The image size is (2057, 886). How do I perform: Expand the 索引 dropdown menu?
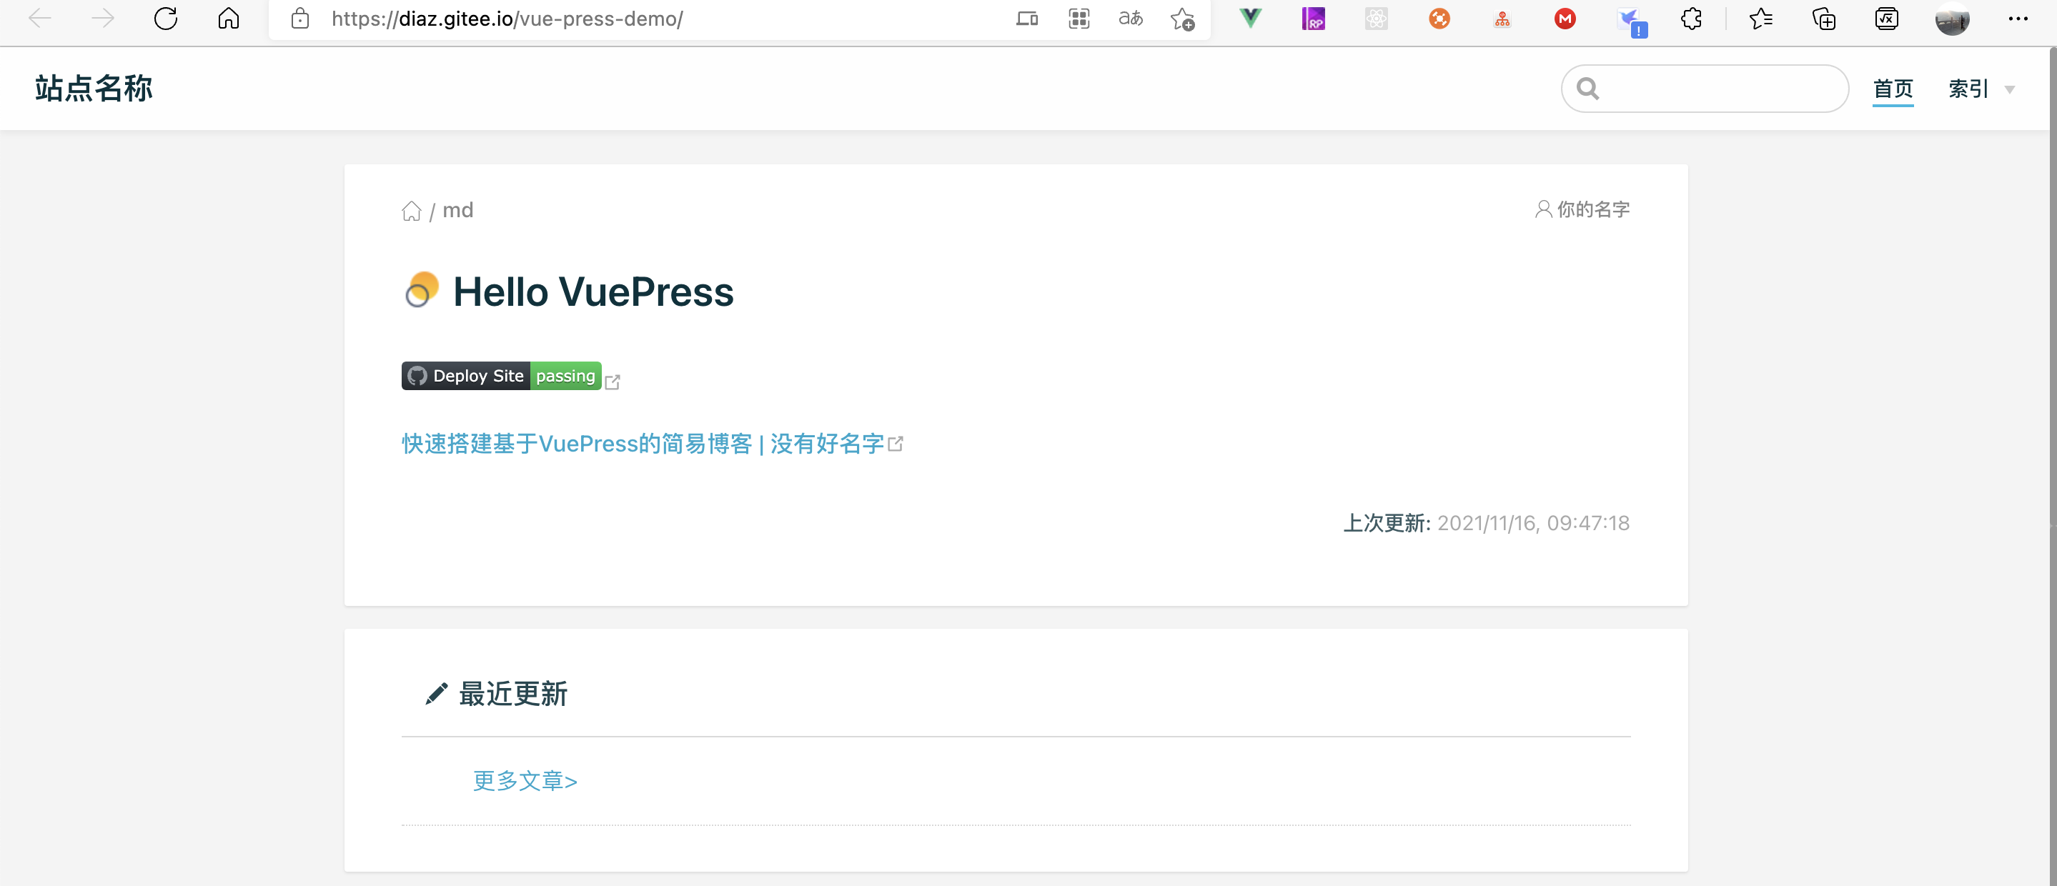coord(1981,89)
